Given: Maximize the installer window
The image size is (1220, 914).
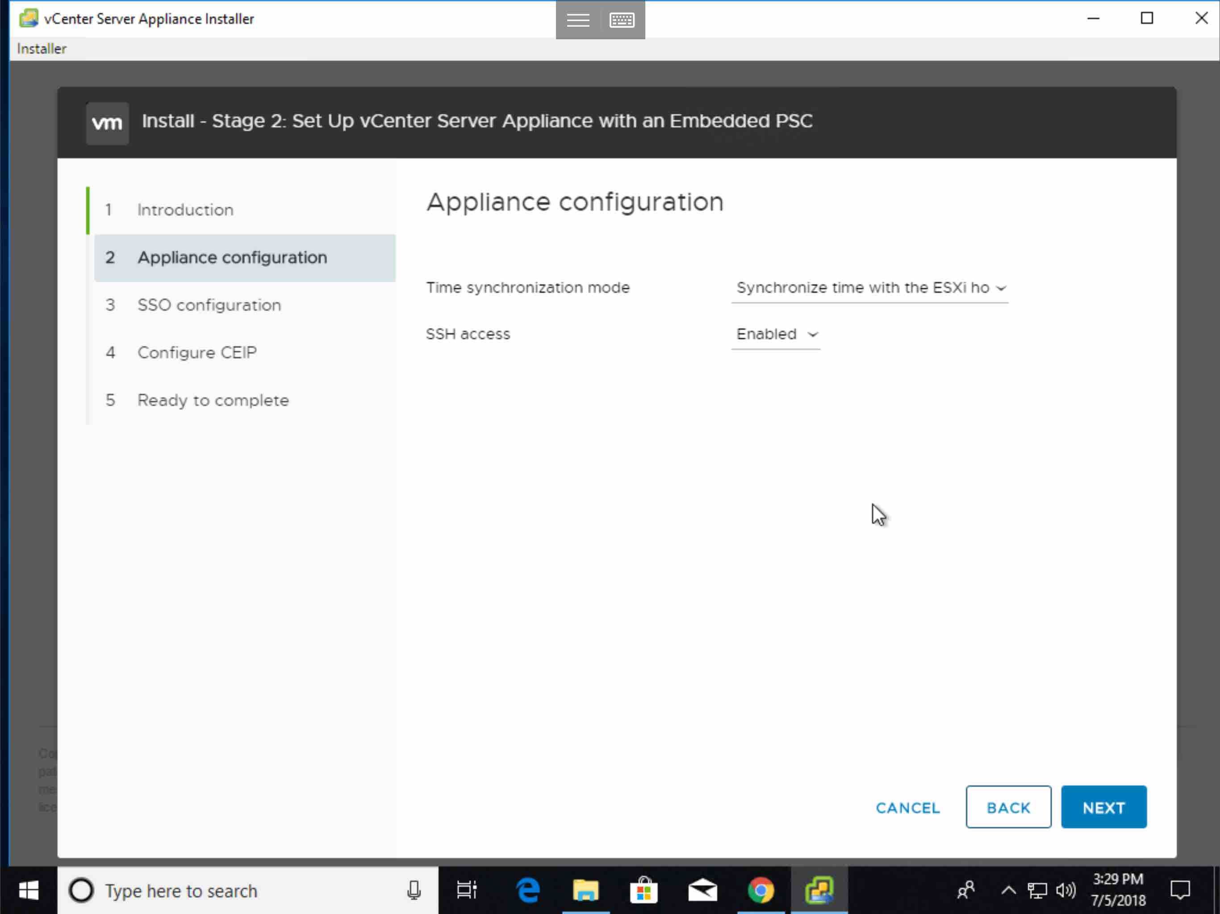Looking at the screenshot, I should pyautogui.click(x=1147, y=19).
